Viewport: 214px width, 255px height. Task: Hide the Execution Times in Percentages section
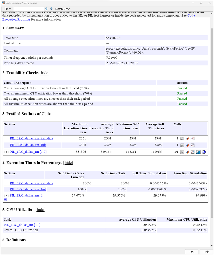(68, 163)
